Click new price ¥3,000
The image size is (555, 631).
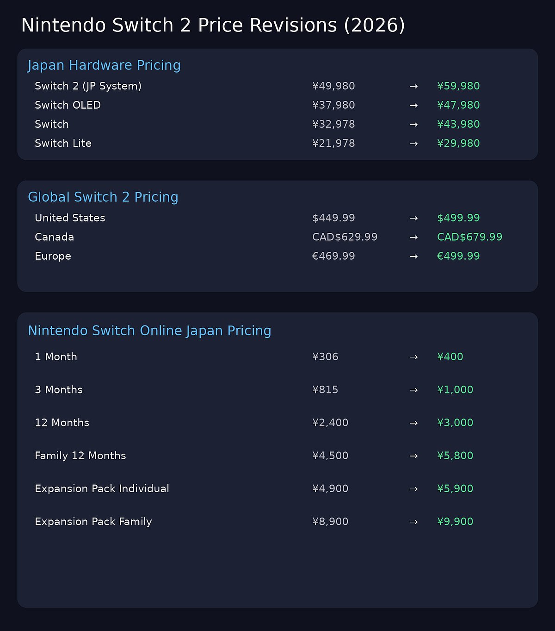click(x=455, y=423)
